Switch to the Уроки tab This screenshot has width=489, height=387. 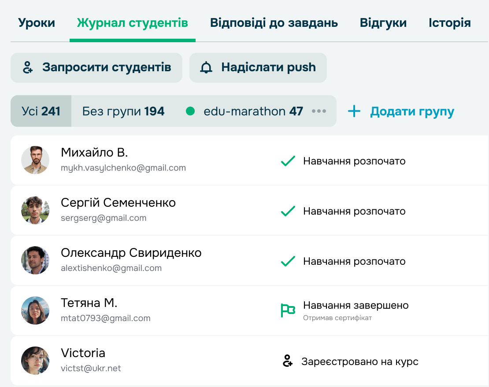tap(37, 22)
